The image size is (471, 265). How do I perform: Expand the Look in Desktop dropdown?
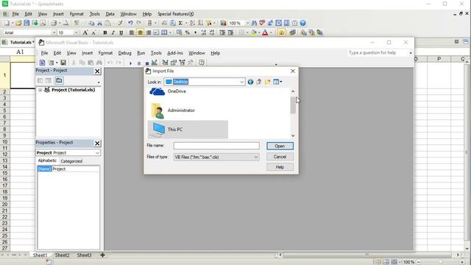tap(242, 82)
